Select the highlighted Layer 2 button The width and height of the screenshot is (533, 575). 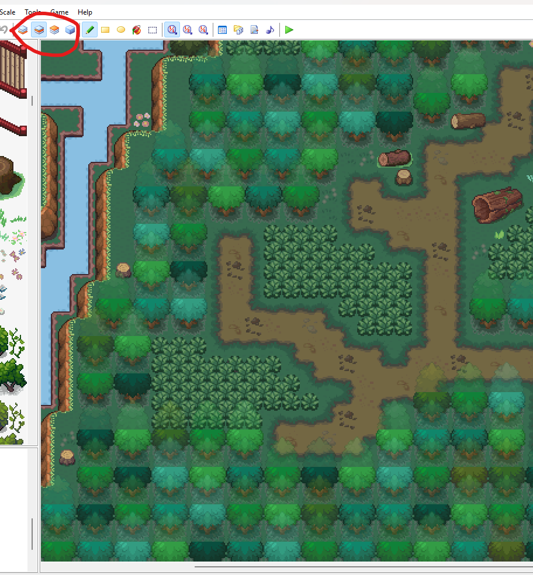pyautogui.click(x=39, y=30)
